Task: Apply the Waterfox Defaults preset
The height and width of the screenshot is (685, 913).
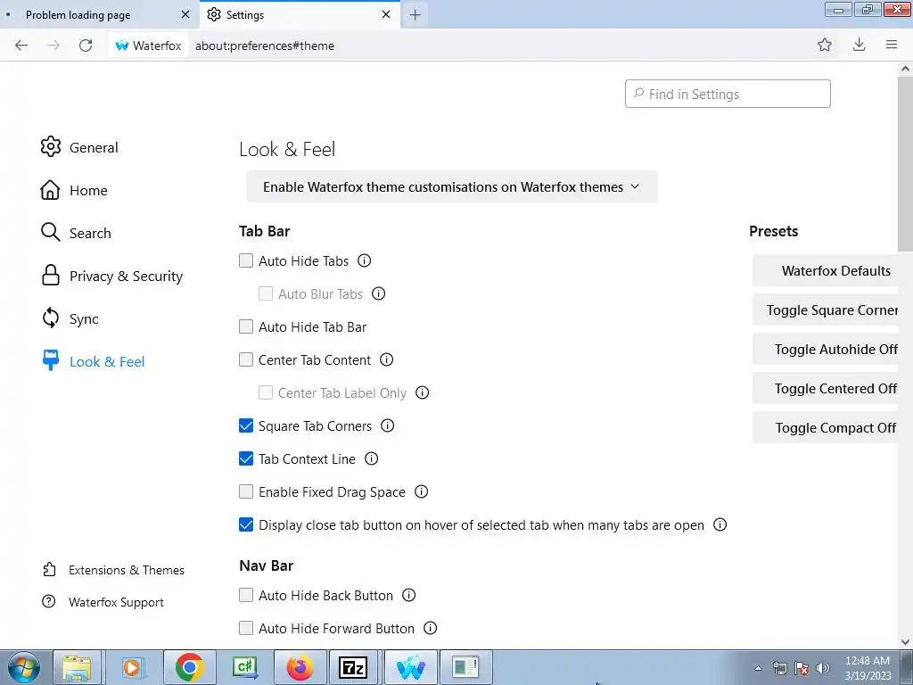Action: pyautogui.click(x=826, y=271)
